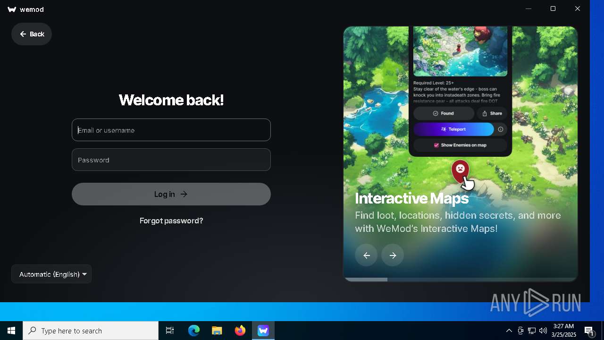Open network icon in system tray
The height and width of the screenshot is (340, 604).
532,331
